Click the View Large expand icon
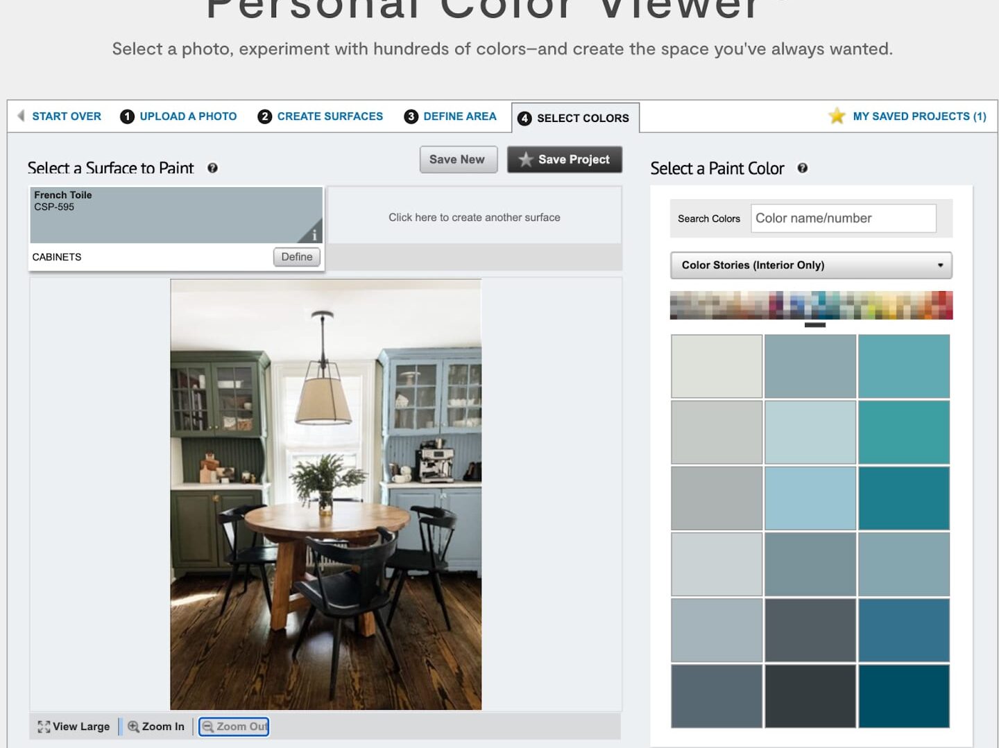This screenshot has width=999, height=748. 44,727
